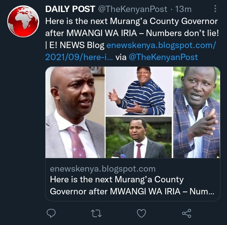Click the E! NEWS Blog text in tweet
The height and width of the screenshot is (225, 227).
coord(77,45)
